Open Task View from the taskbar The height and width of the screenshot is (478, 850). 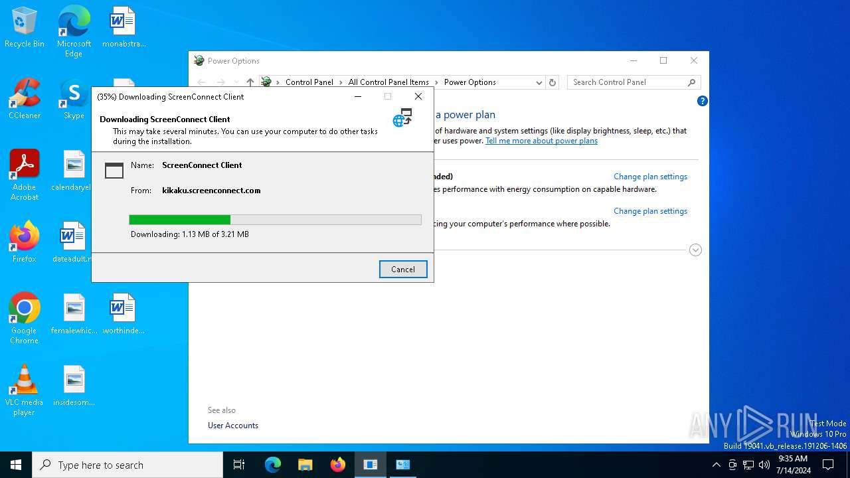239,465
